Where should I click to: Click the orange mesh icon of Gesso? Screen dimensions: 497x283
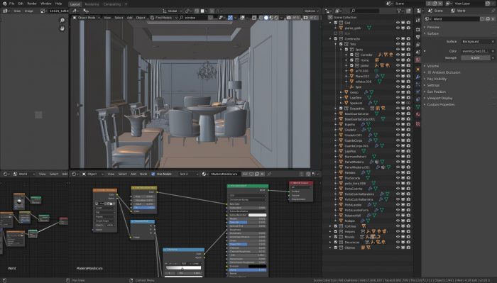coord(346,92)
